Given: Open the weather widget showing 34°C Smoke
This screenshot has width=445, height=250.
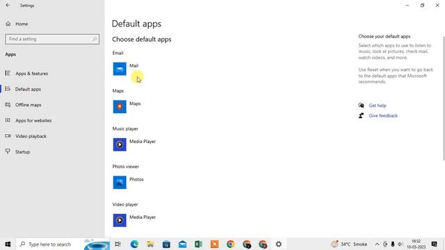Looking at the screenshot, I should 349,244.
